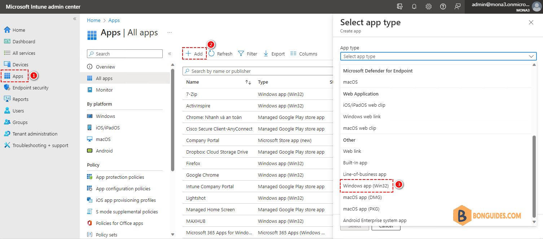Open S mode supplemental policies
Viewport: 543px width, 239px height.
coord(127,212)
